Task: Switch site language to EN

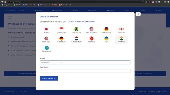Action: pyautogui.click(x=25, y=92)
